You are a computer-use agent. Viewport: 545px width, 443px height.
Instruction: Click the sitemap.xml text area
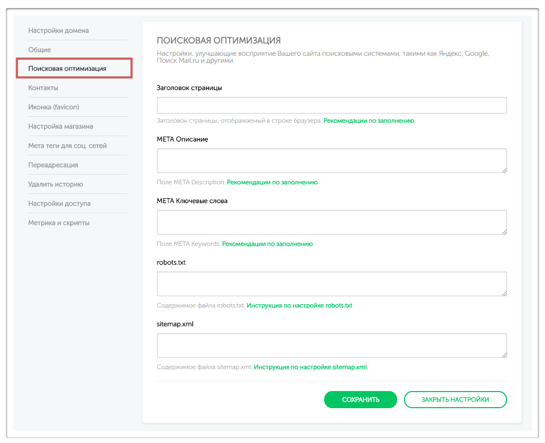pyautogui.click(x=332, y=346)
